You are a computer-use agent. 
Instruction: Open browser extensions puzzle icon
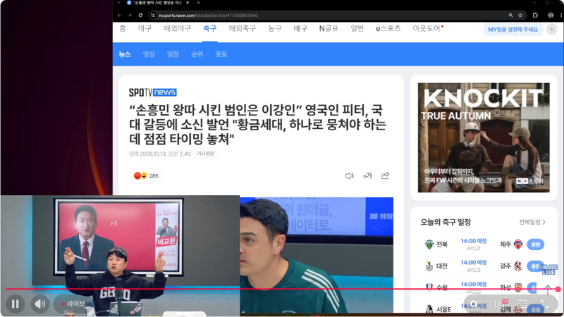pyautogui.click(x=535, y=15)
